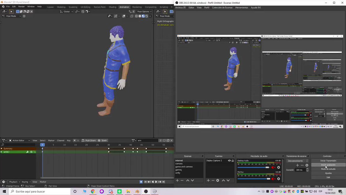Screen dimensions: 346x195
Task: Expand the wrist.l channel group
Action: click(x=1, y=152)
